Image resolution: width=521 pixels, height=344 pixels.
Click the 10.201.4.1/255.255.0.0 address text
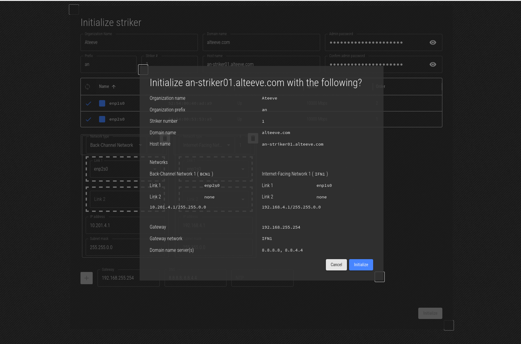[178, 207]
